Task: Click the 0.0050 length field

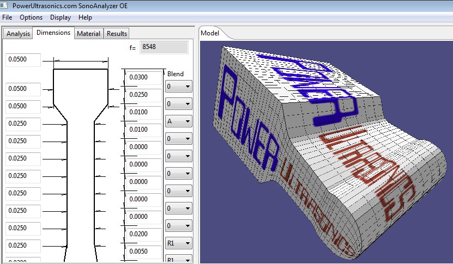Action: click(x=144, y=251)
